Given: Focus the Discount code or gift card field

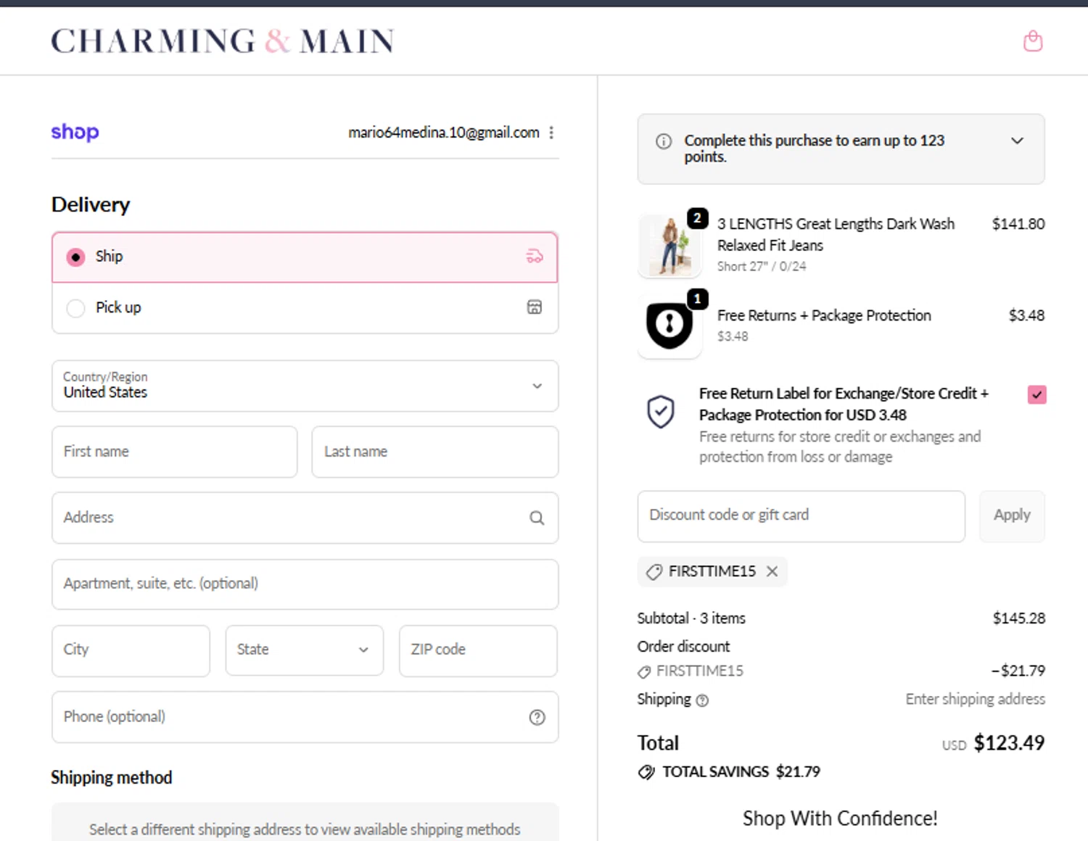Looking at the screenshot, I should point(801,515).
